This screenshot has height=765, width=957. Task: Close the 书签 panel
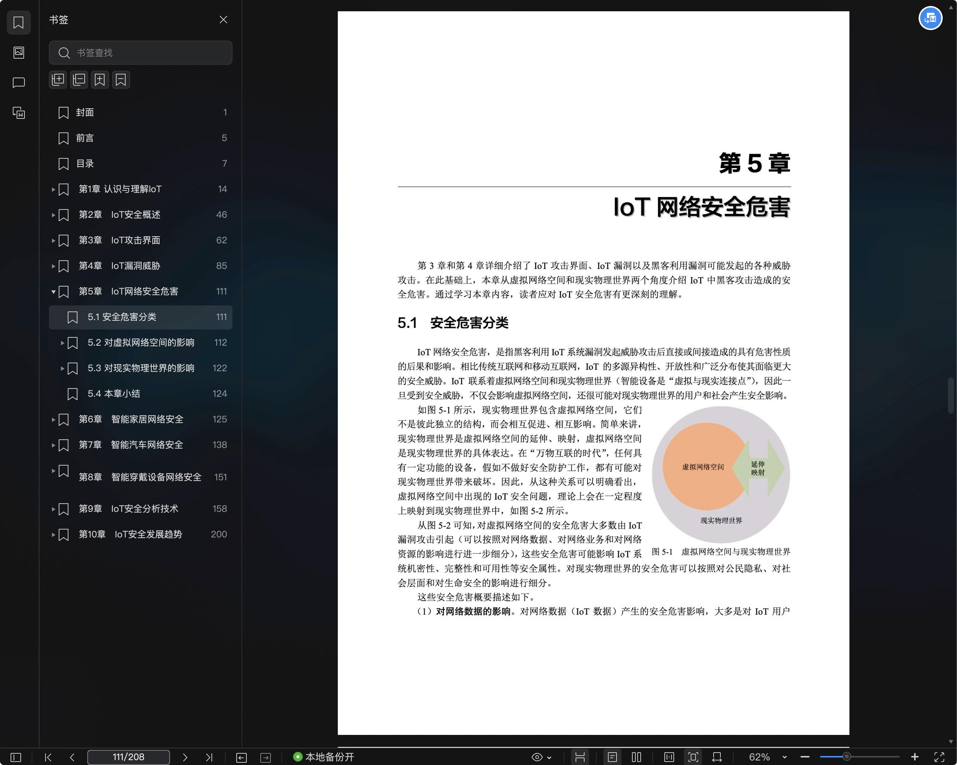point(223,20)
